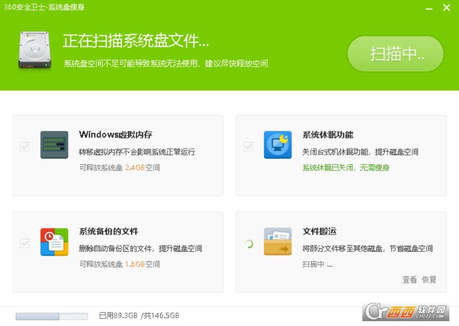Toggle the Windows虚拟内存 checkbox

pos(25,146)
